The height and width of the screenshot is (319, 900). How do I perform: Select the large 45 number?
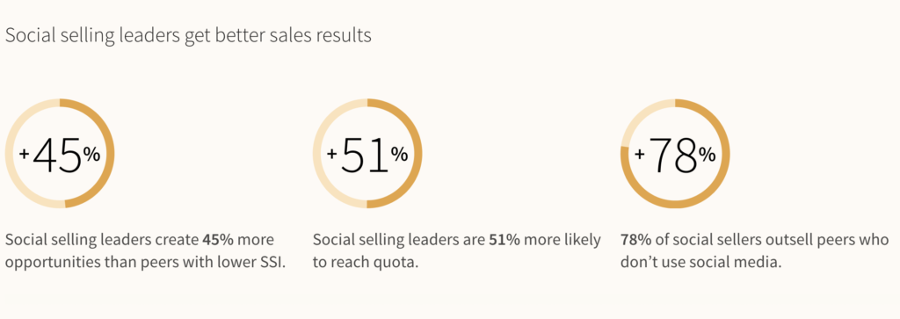click(57, 155)
